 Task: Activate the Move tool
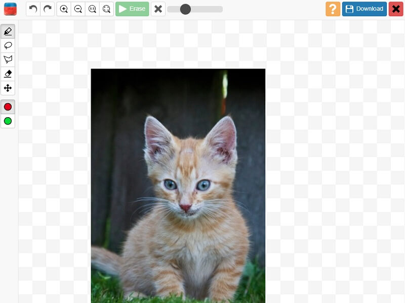click(x=7, y=88)
